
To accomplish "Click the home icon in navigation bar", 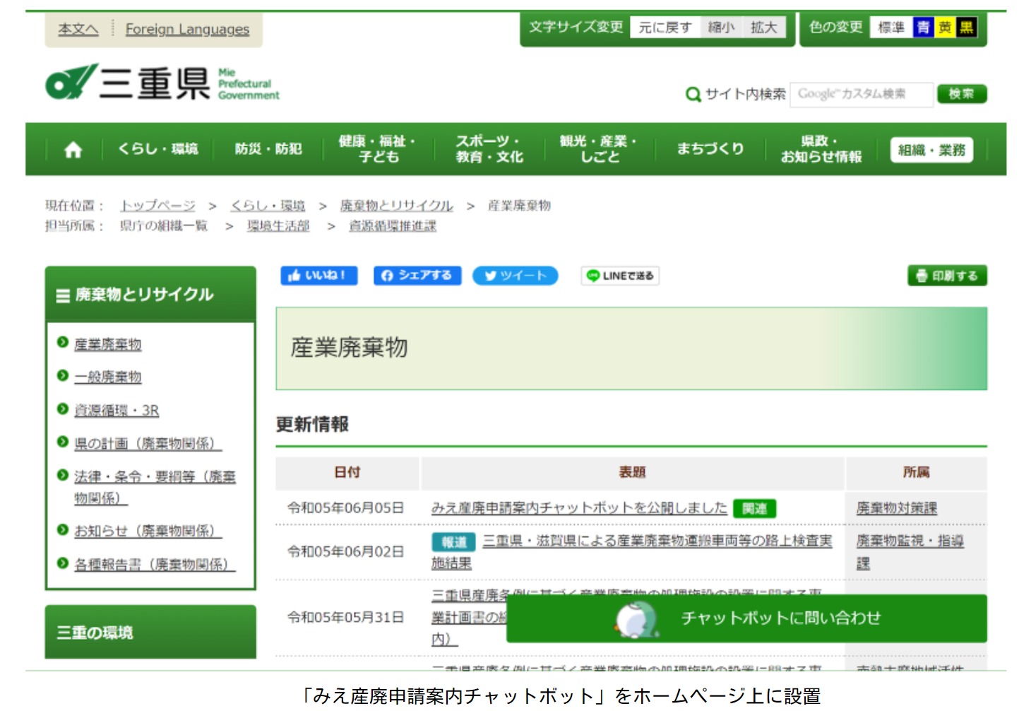I will click(x=73, y=150).
